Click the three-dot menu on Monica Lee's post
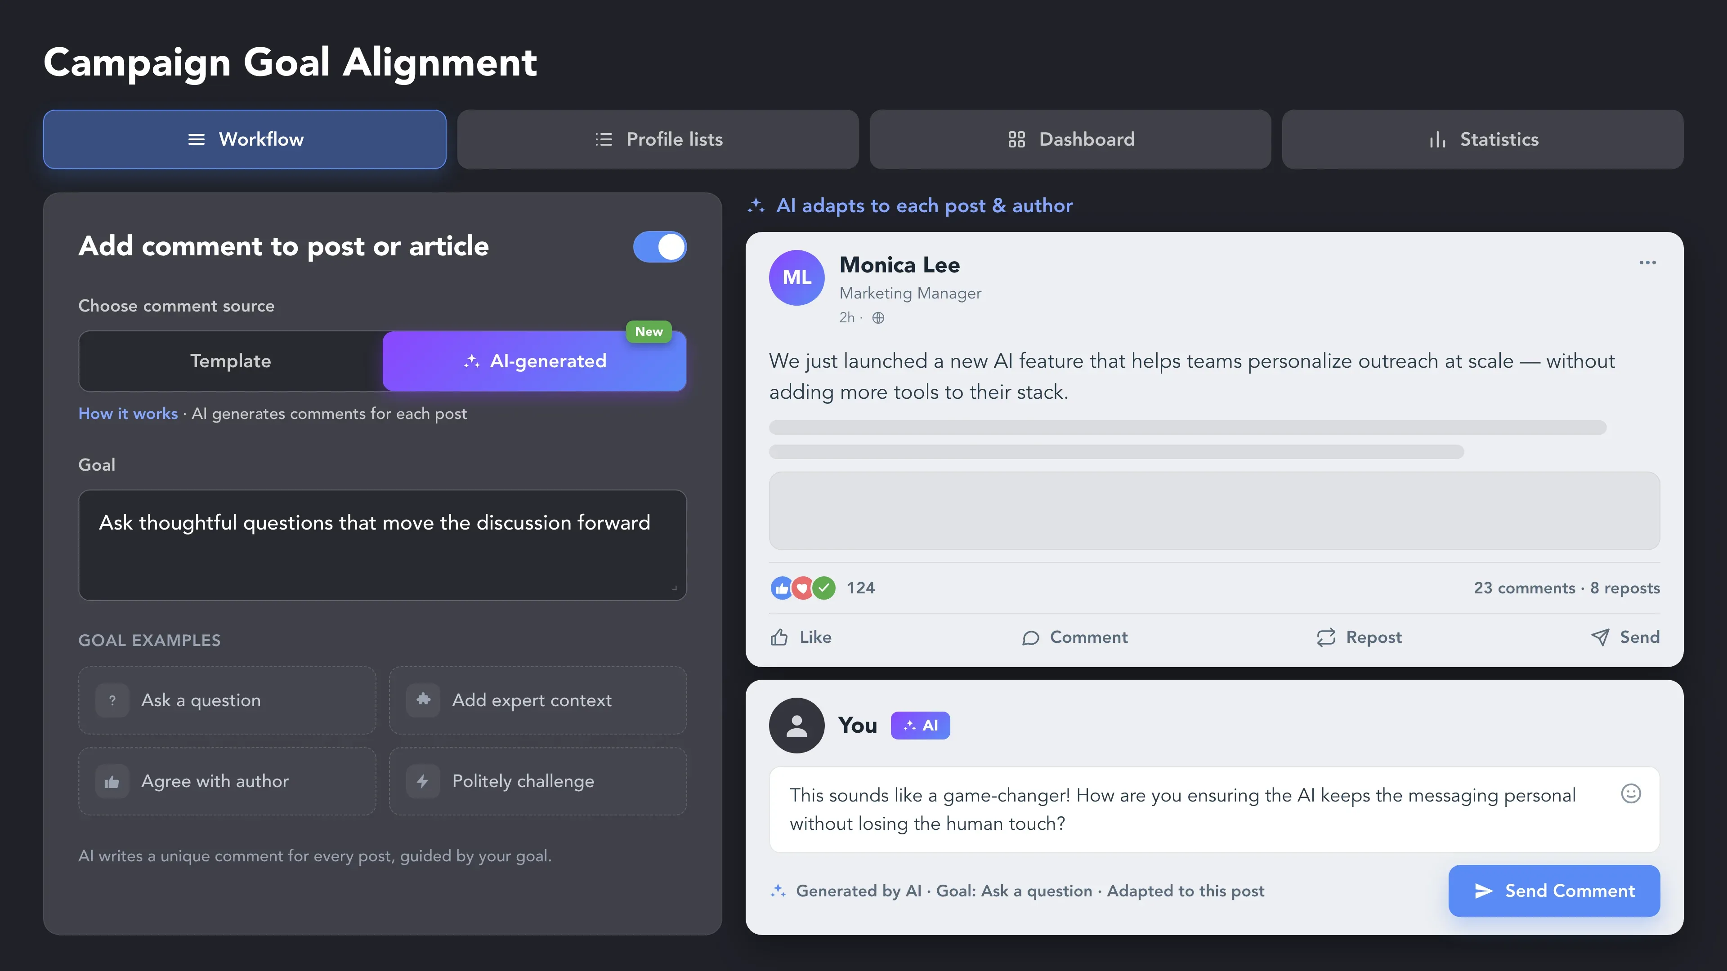The image size is (1727, 971). [x=1647, y=263]
